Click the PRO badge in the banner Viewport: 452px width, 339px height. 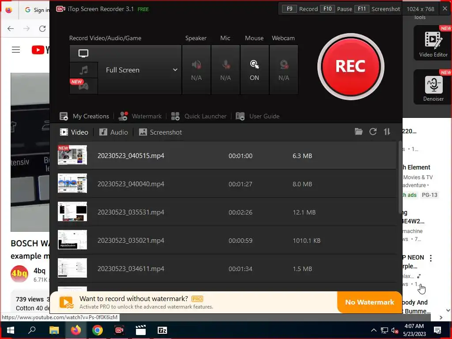click(x=197, y=299)
